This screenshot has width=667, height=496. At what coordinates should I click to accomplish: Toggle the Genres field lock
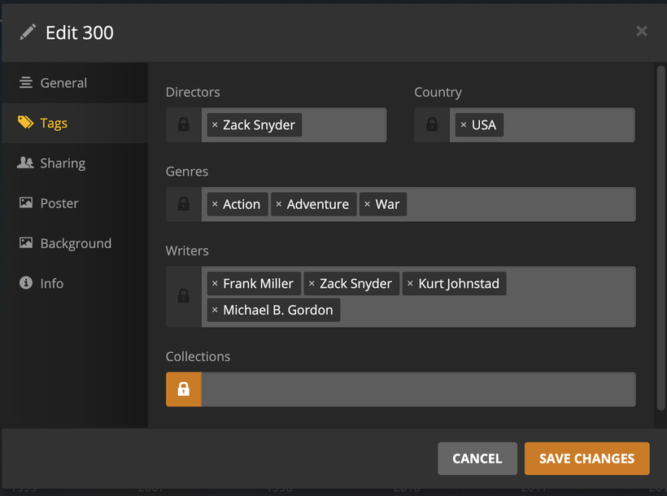tap(184, 205)
